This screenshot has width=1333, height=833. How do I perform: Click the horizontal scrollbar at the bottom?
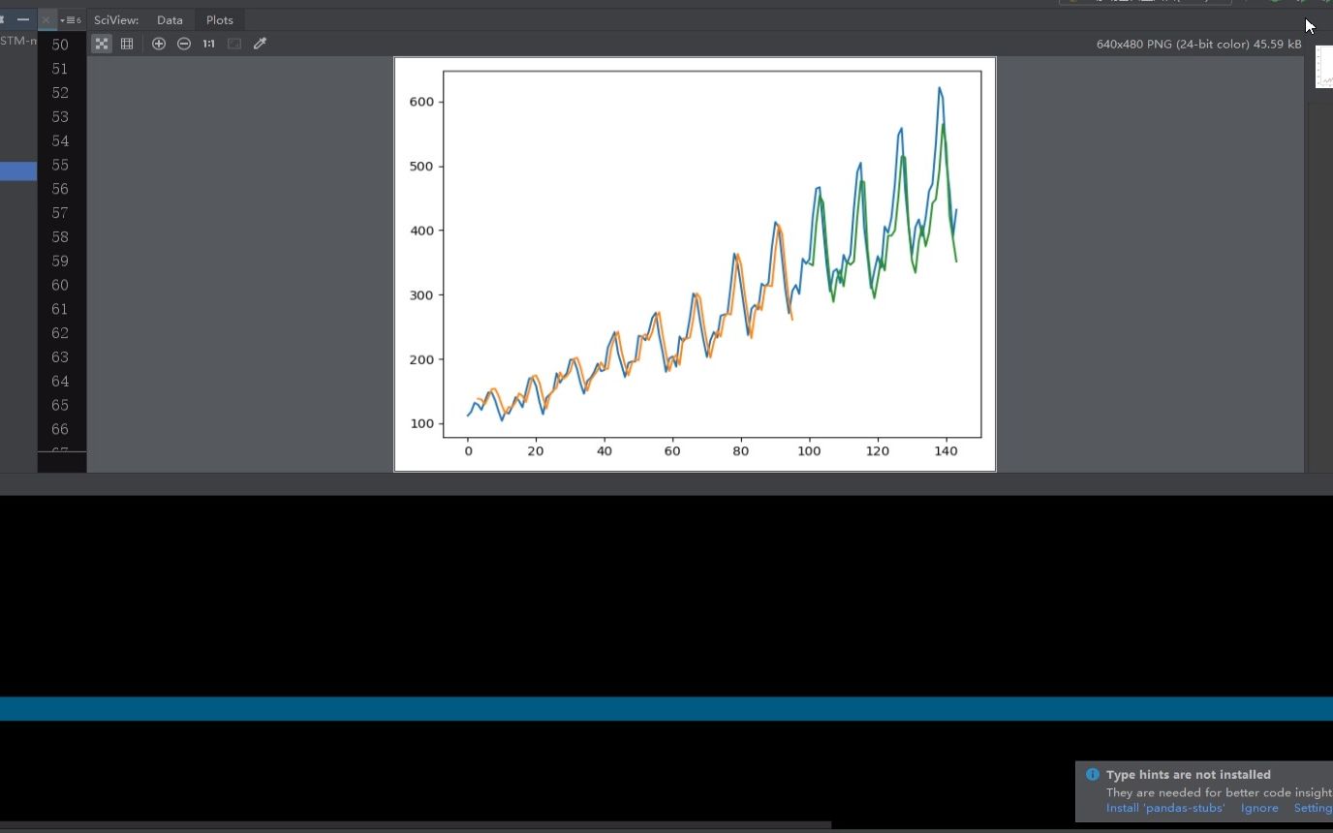coord(416,825)
